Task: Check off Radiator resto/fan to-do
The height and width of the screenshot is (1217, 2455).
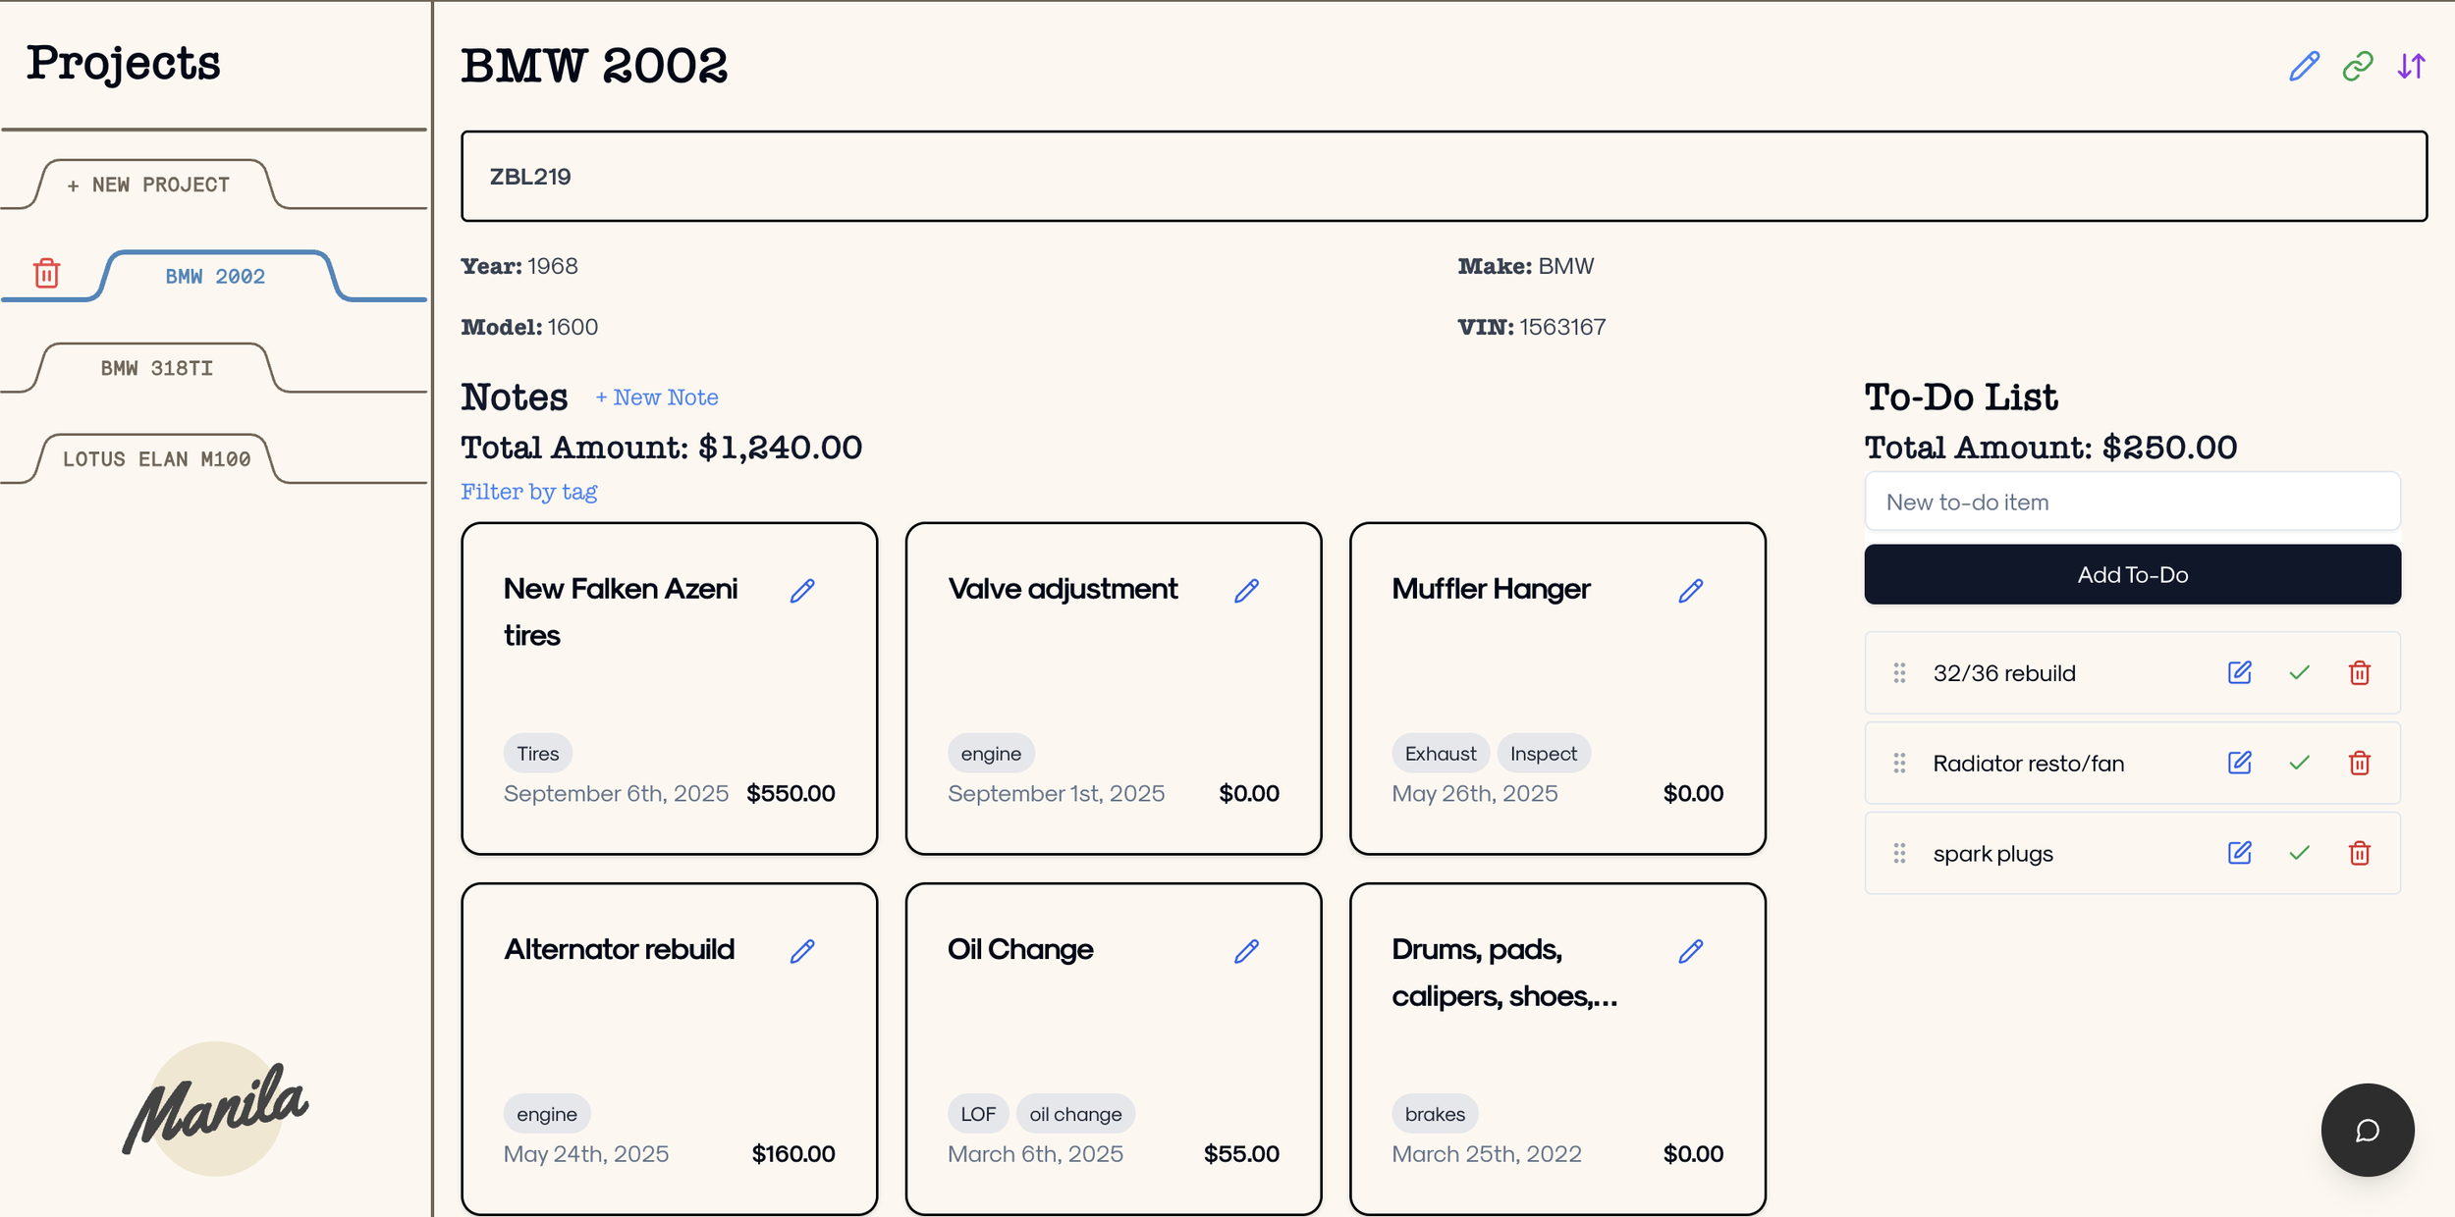Action: (x=2299, y=763)
